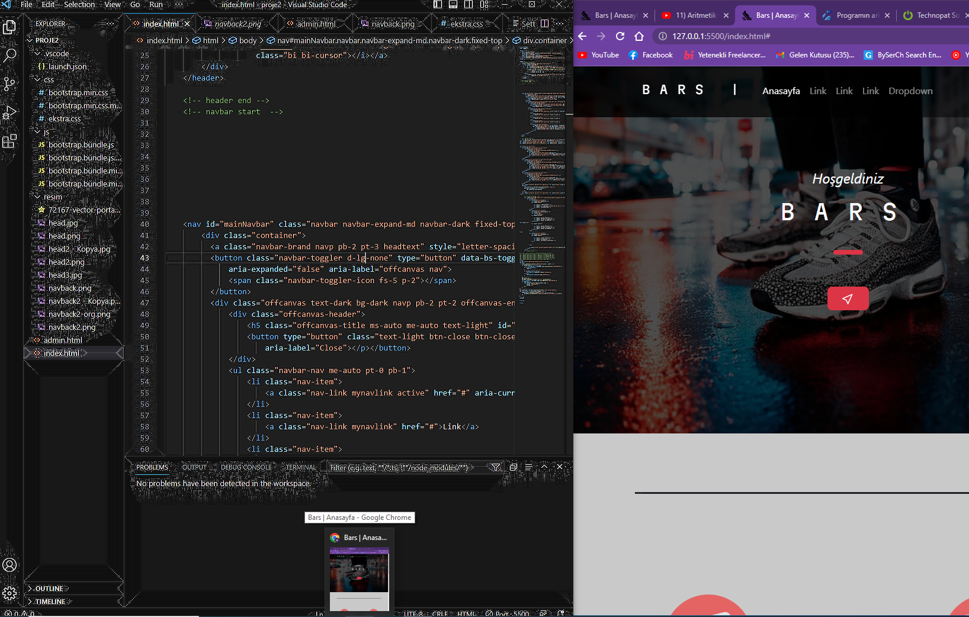Click the Chrome address bar URL
Screen dimensions: 969x617
coord(721,36)
